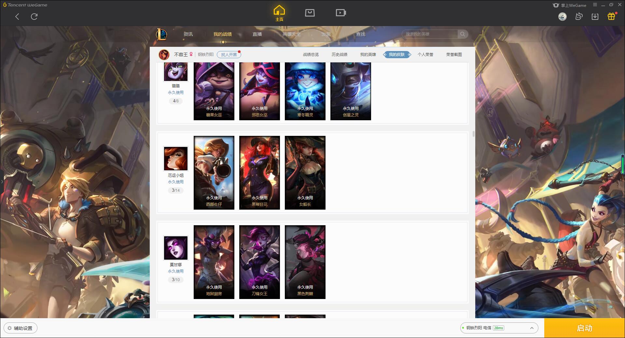The height and width of the screenshot is (338, 625).
Task: Click the 搜索我的英雄 search field
Action: click(430, 34)
